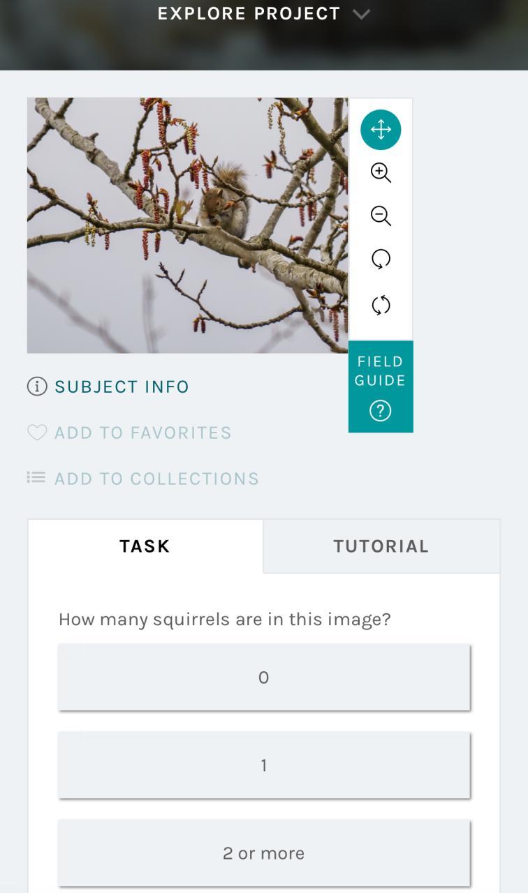This screenshot has height=893, width=528.
Task: Switch to the Task tab
Action: point(145,546)
